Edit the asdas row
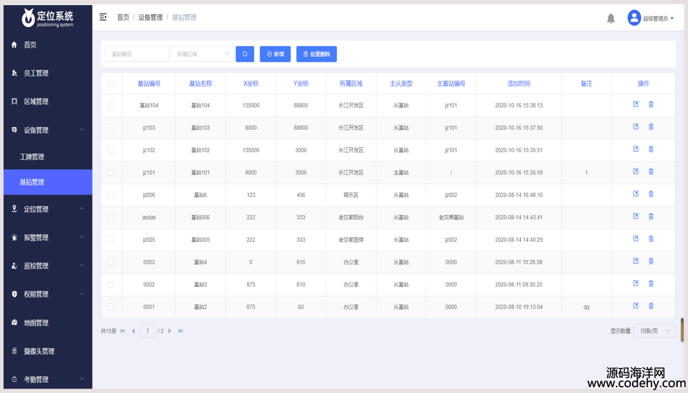This screenshot has width=688, height=393. pos(635,216)
